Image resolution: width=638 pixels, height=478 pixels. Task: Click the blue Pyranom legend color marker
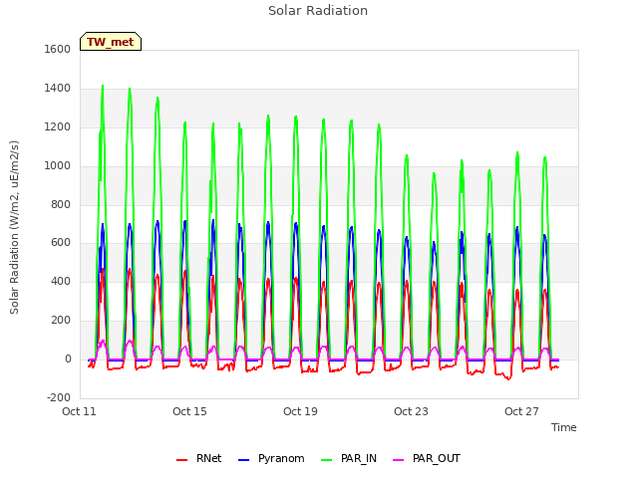(243, 460)
